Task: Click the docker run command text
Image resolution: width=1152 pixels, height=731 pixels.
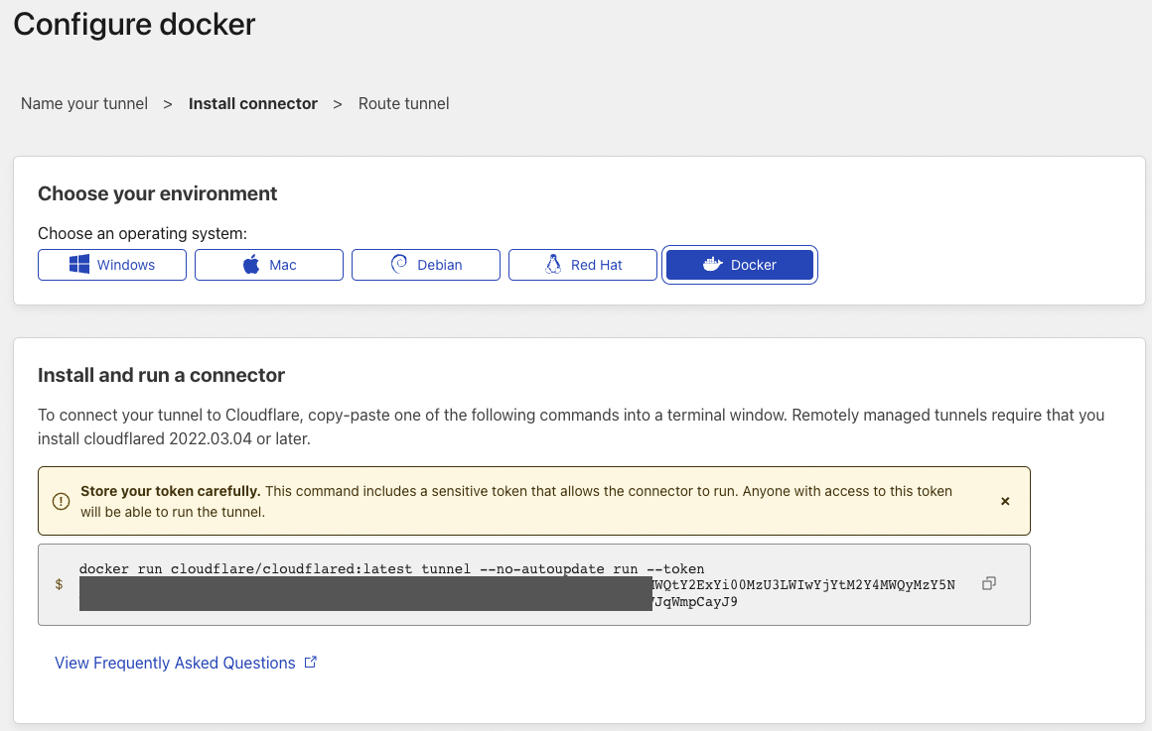Action: (x=391, y=569)
